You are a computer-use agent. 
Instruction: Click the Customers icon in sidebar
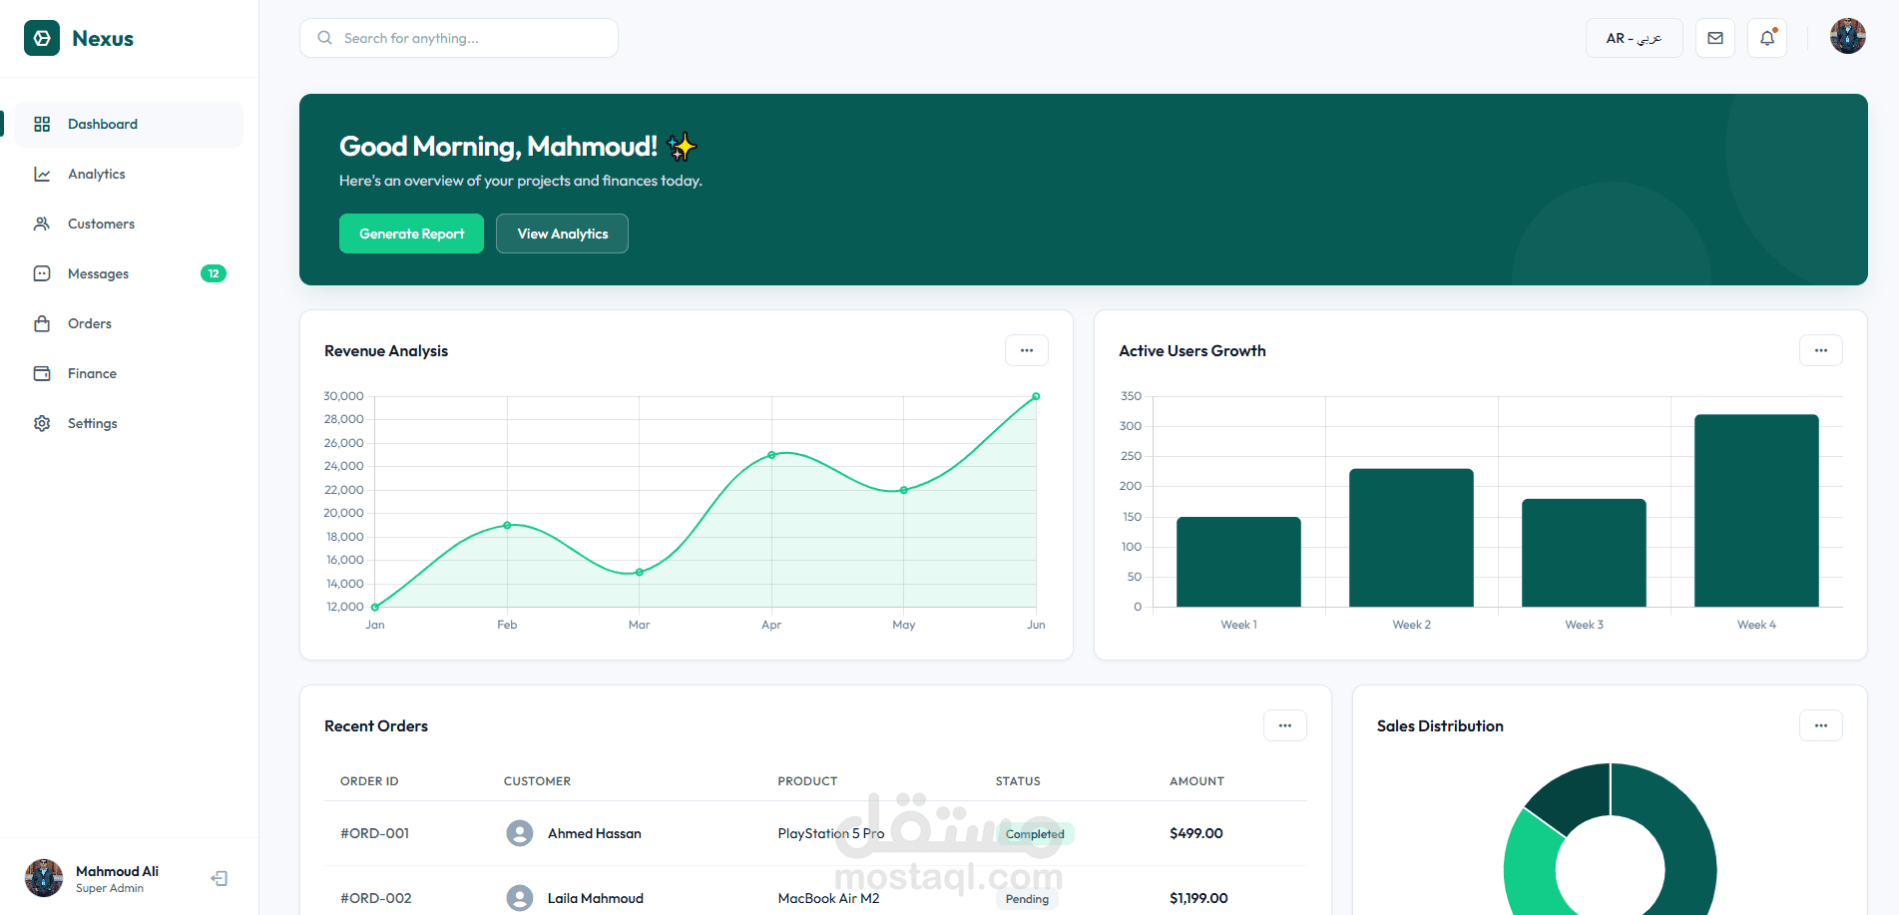point(41,224)
